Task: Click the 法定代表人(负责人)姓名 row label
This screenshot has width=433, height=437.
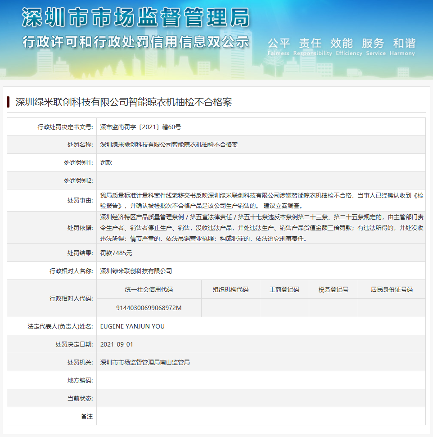Action: pos(60,326)
